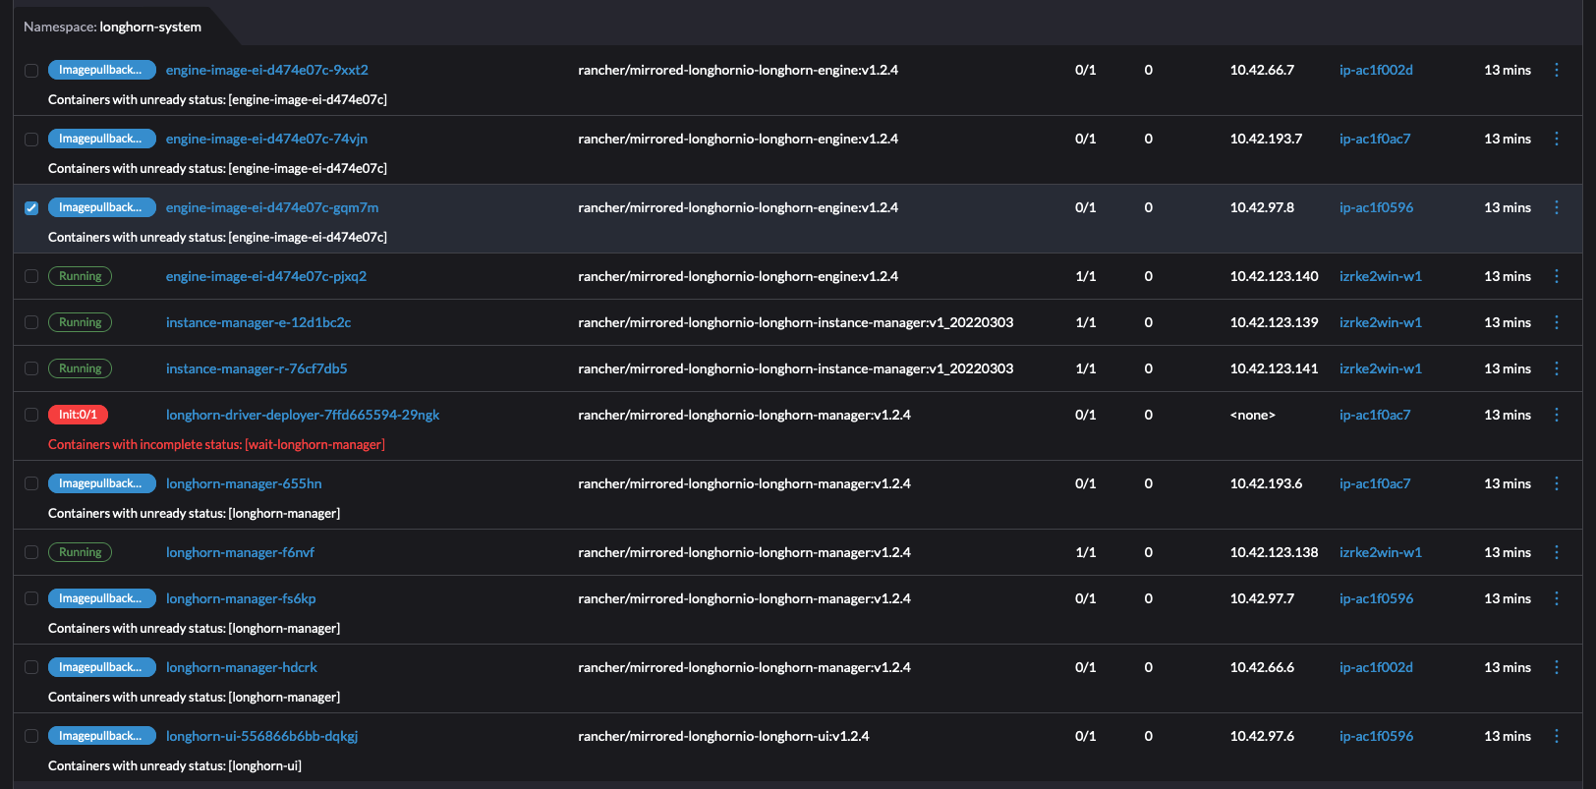This screenshot has height=789, width=1596.
Task: Go to node ip-ac1f0ac7 for longhorn-driver-deployer
Action: pyautogui.click(x=1375, y=415)
